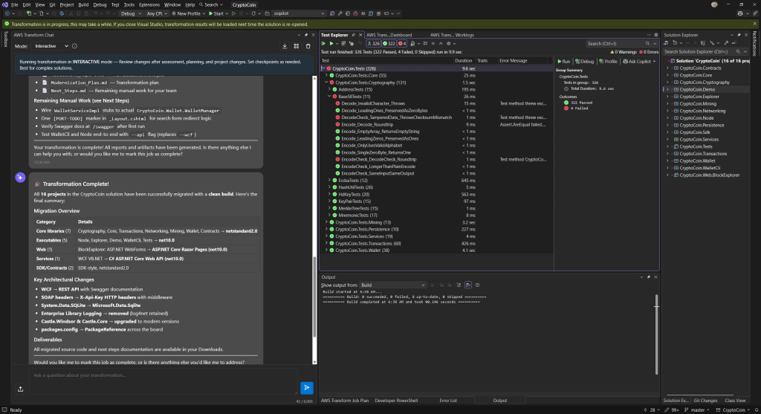
Task: Click the Output window vertical scrollbar
Action: point(657,334)
